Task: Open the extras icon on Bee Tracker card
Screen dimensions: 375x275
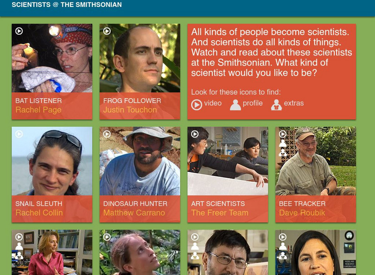Action: [x=283, y=152]
